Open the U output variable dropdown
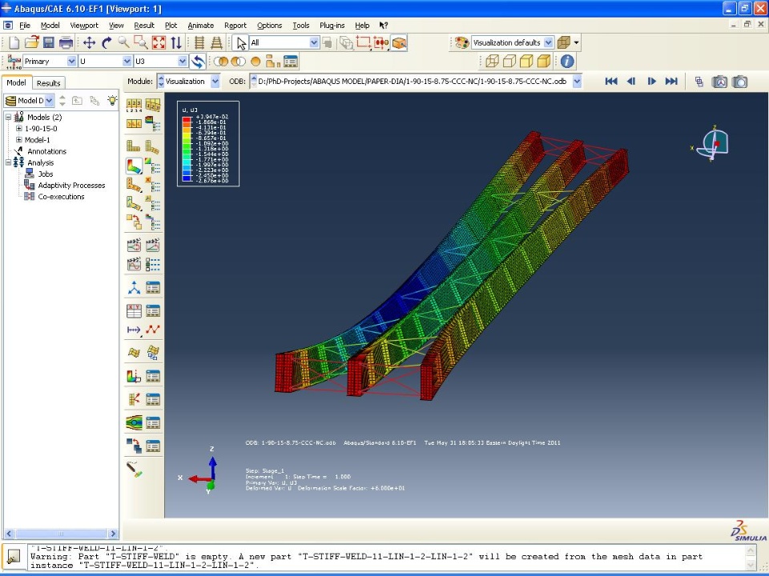The width and height of the screenshot is (769, 576). [x=127, y=62]
